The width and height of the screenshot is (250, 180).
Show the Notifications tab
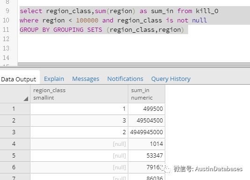coord(125,79)
